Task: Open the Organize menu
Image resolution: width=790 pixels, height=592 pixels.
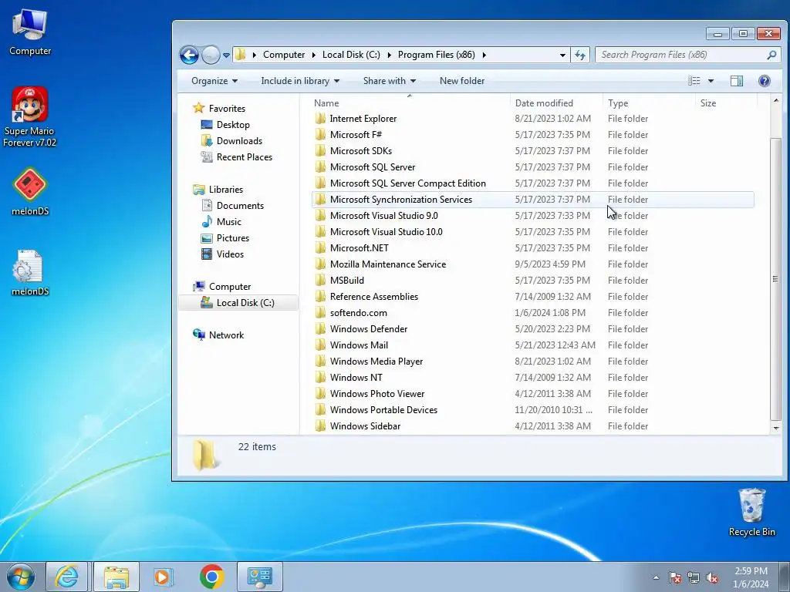Action: (214, 81)
